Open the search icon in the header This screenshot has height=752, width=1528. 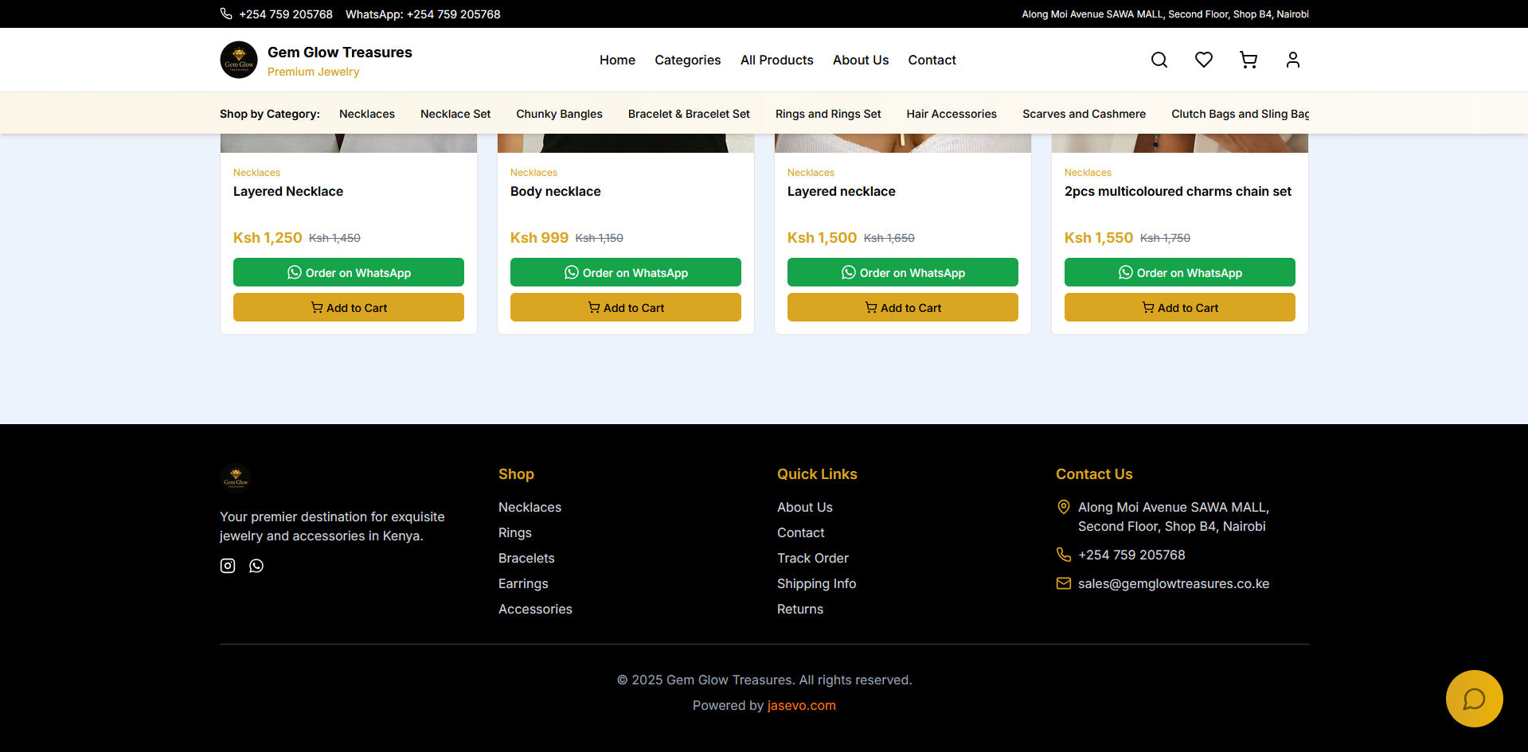[x=1159, y=60]
